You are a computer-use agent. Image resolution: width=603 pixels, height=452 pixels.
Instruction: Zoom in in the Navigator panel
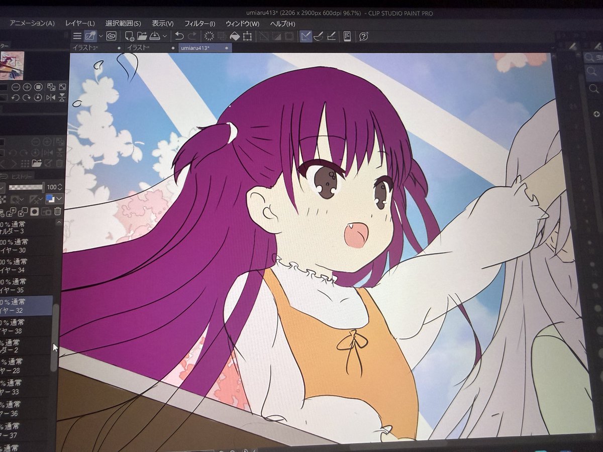[27, 87]
